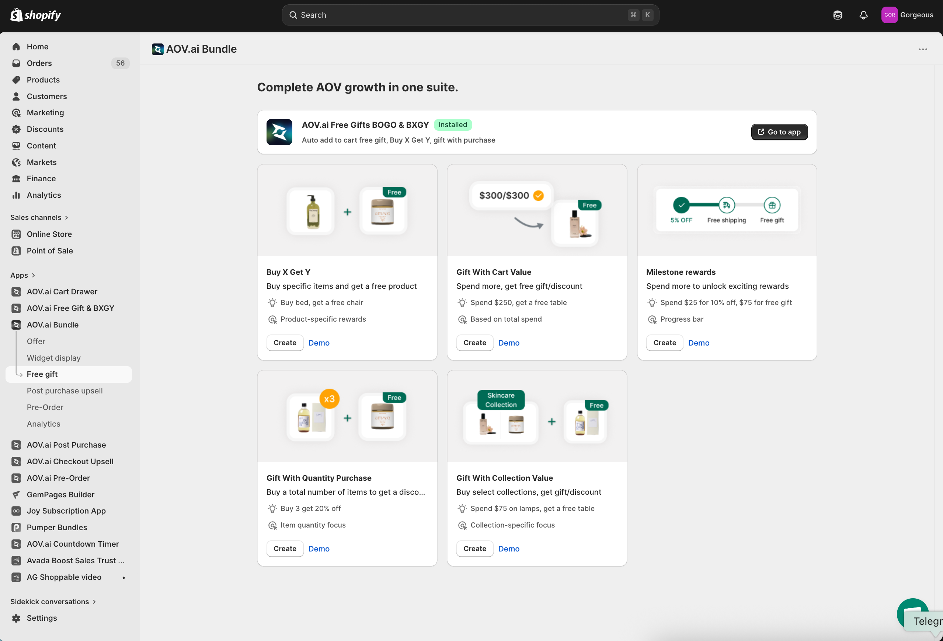Click the Milestone rewards preview image
Viewport: 943px width, 641px height.
[x=727, y=210]
